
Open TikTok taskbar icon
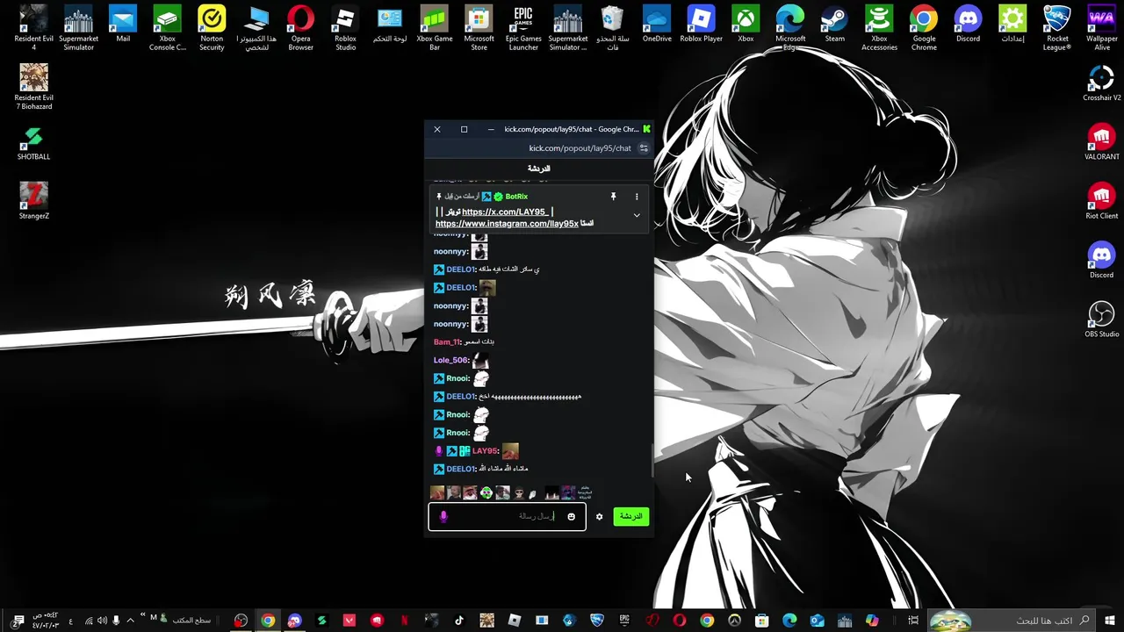click(459, 621)
